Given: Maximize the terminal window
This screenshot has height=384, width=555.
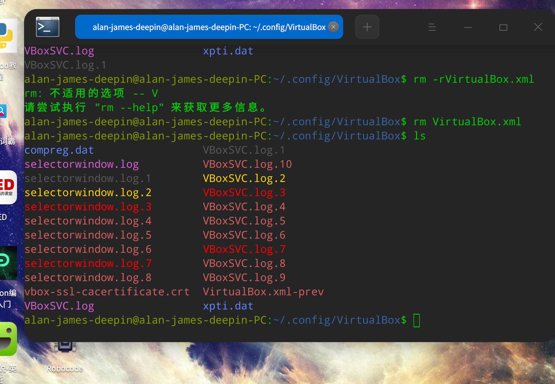Looking at the screenshot, I should tap(503, 27).
